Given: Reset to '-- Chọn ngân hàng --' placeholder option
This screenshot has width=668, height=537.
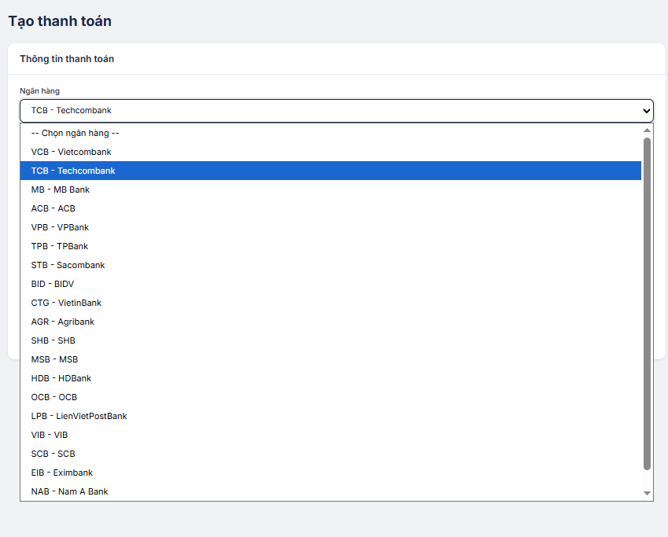Looking at the screenshot, I should tap(75, 133).
